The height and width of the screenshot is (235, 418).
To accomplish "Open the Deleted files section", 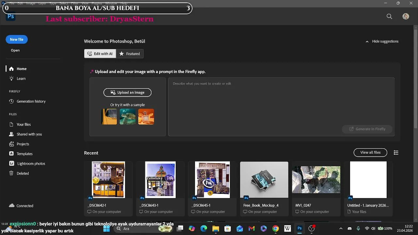I will tap(23, 173).
